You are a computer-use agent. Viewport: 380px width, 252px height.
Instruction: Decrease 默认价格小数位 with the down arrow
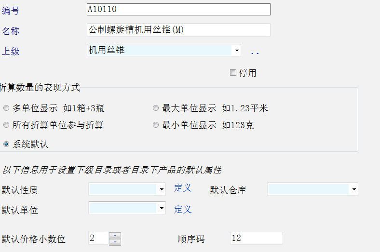115,242
